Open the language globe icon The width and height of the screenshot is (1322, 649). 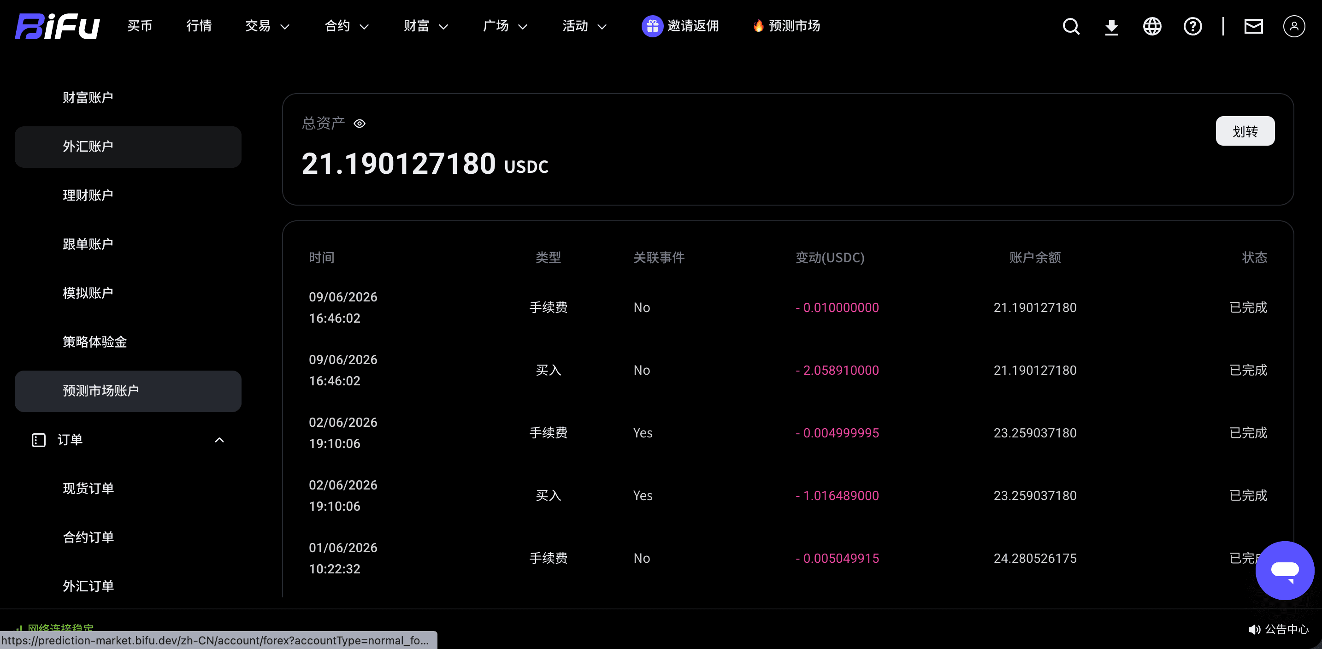(x=1151, y=26)
